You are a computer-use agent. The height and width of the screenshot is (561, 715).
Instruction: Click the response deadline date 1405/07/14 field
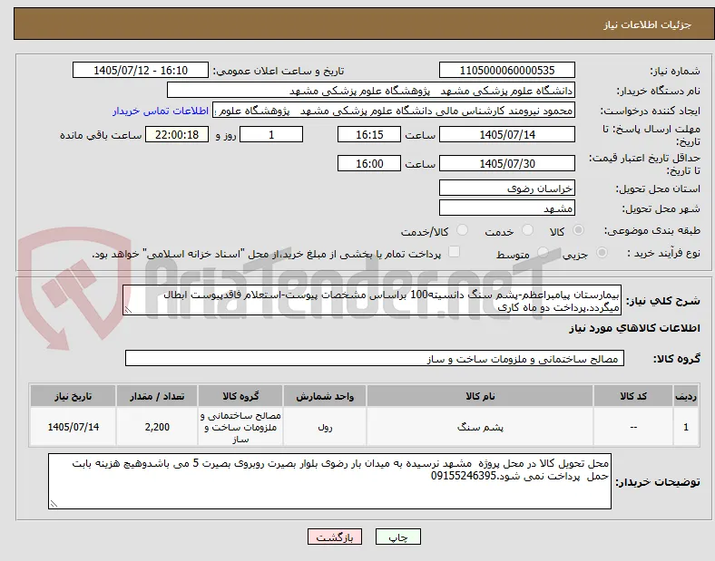coord(506,134)
